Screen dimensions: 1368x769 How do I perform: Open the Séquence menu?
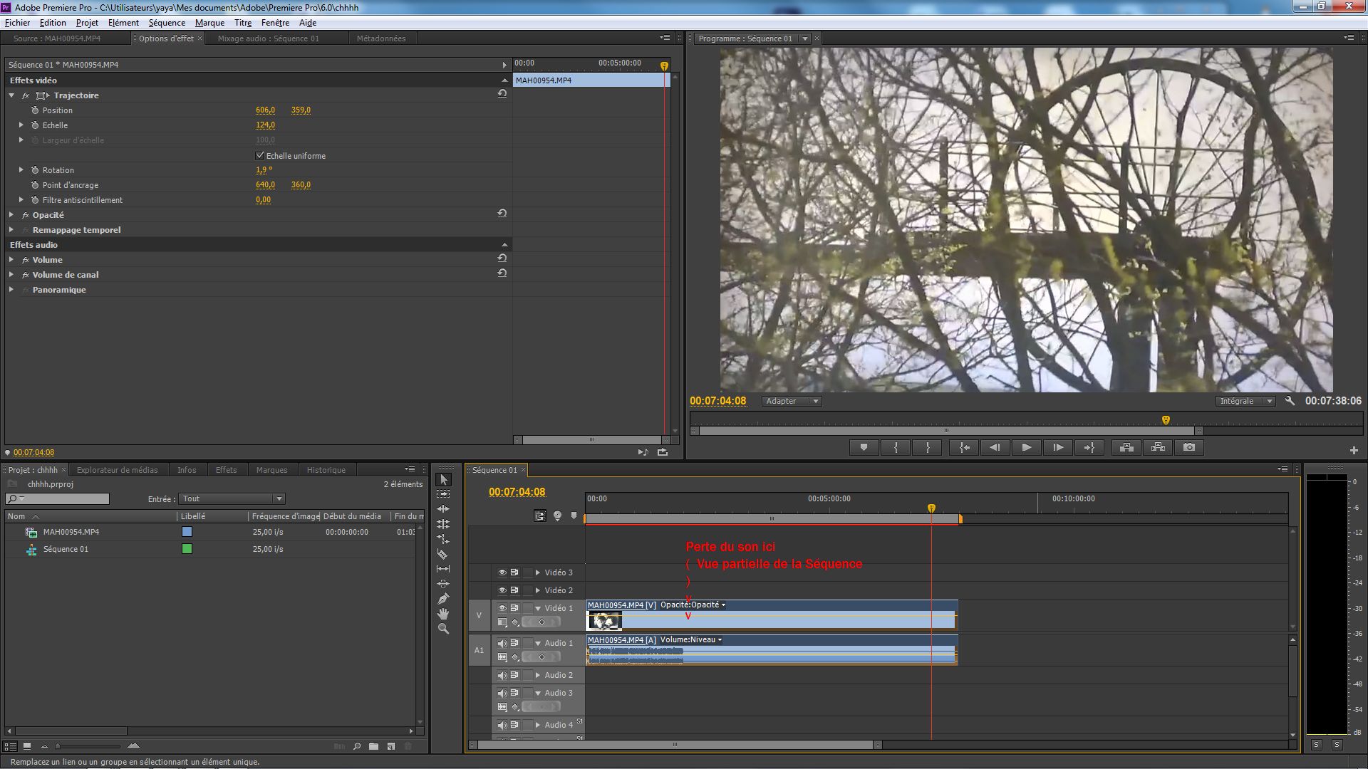(167, 23)
